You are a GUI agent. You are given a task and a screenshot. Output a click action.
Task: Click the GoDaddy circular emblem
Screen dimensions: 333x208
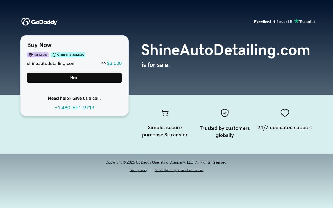pos(25,22)
